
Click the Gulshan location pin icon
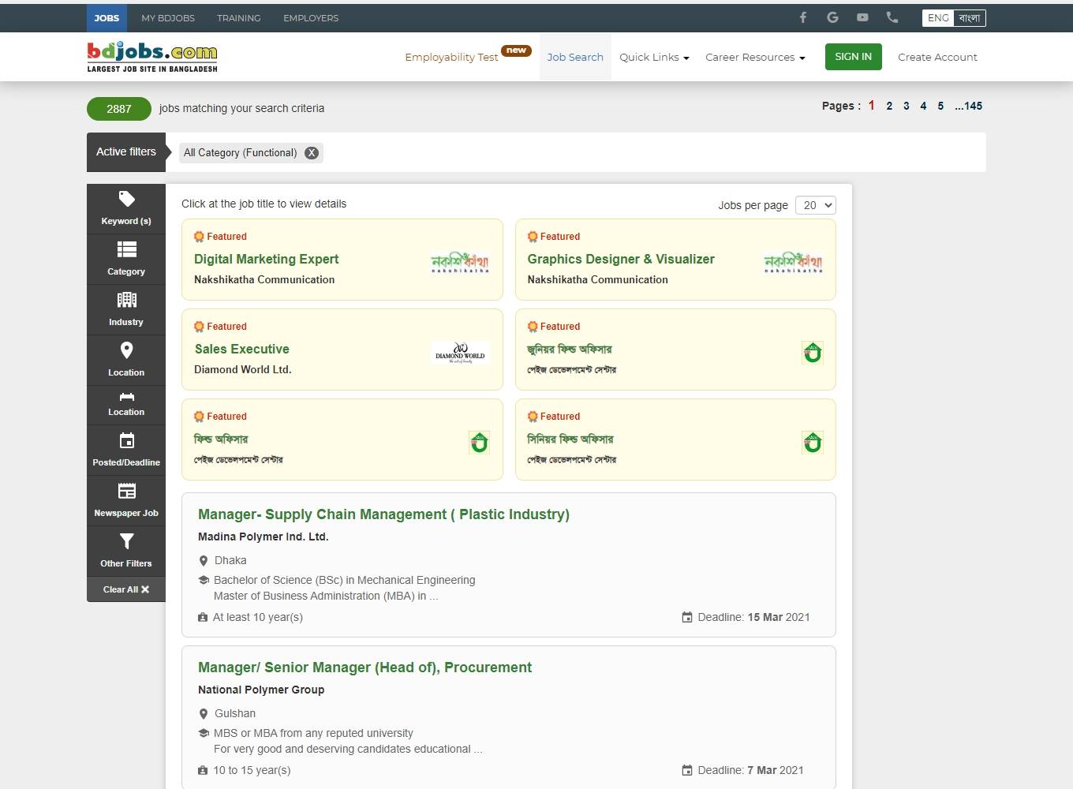(204, 714)
